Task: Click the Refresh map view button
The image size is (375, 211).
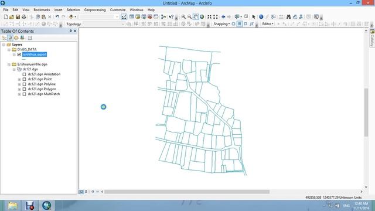Action: coord(93,192)
